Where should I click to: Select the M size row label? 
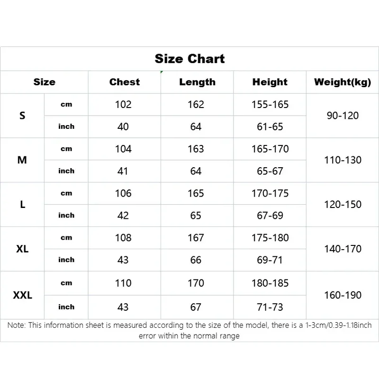pyautogui.click(x=22, y=160)
